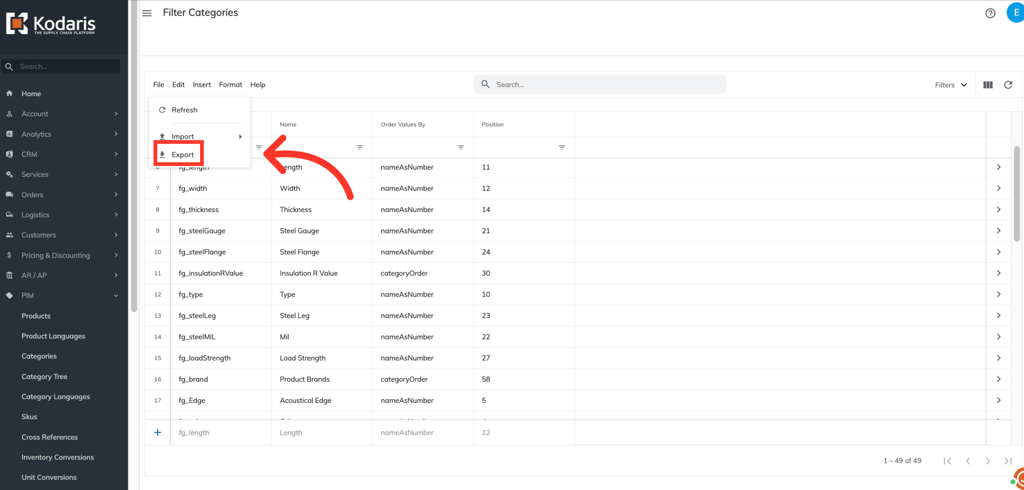Go to Products in the sidebar
1024x490 pixels.
(36, 316)
